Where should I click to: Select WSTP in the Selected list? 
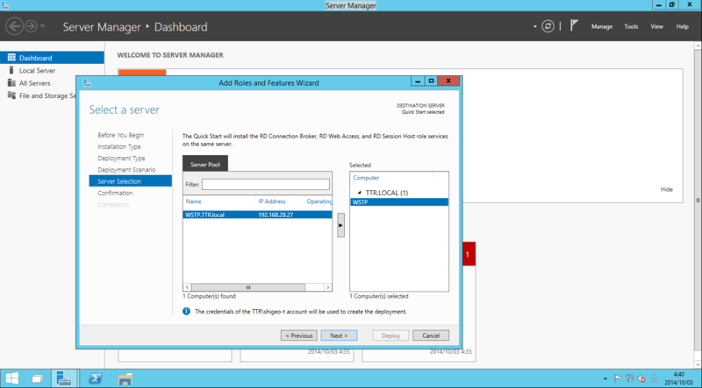[x=399, y=202]
